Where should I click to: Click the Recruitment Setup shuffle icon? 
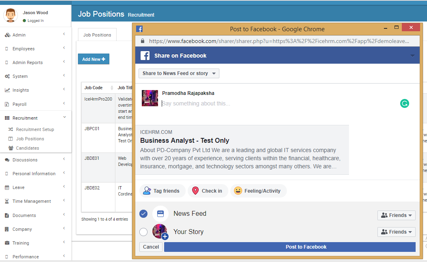(11, 129)
